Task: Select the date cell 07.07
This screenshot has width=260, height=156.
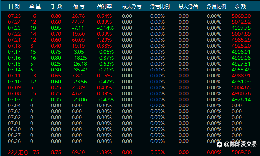Action: tap(15, 99)
